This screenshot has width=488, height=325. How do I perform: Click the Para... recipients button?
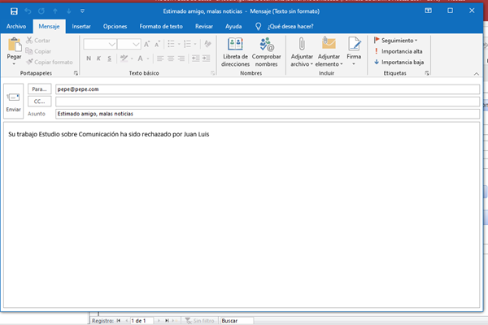point(39,88)
